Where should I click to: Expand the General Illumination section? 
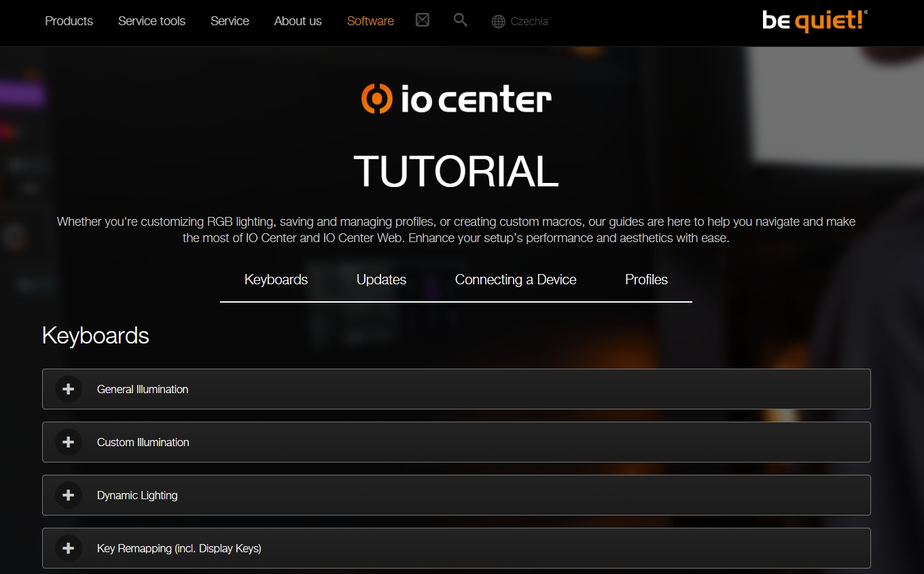point(143,389)
